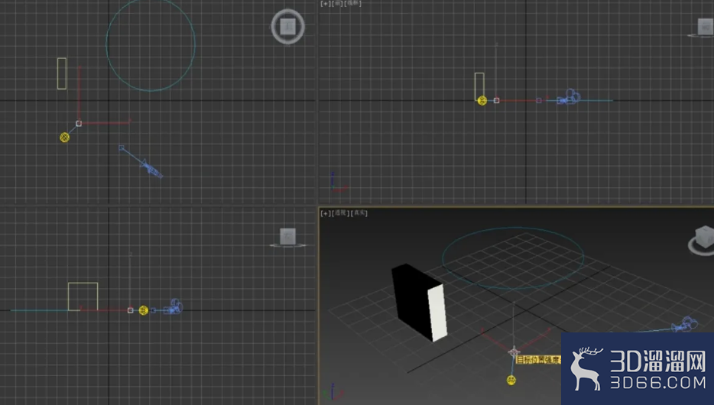Select the light target square in left viewport
The image size is (714, 405).
click(x=130, y=310)
